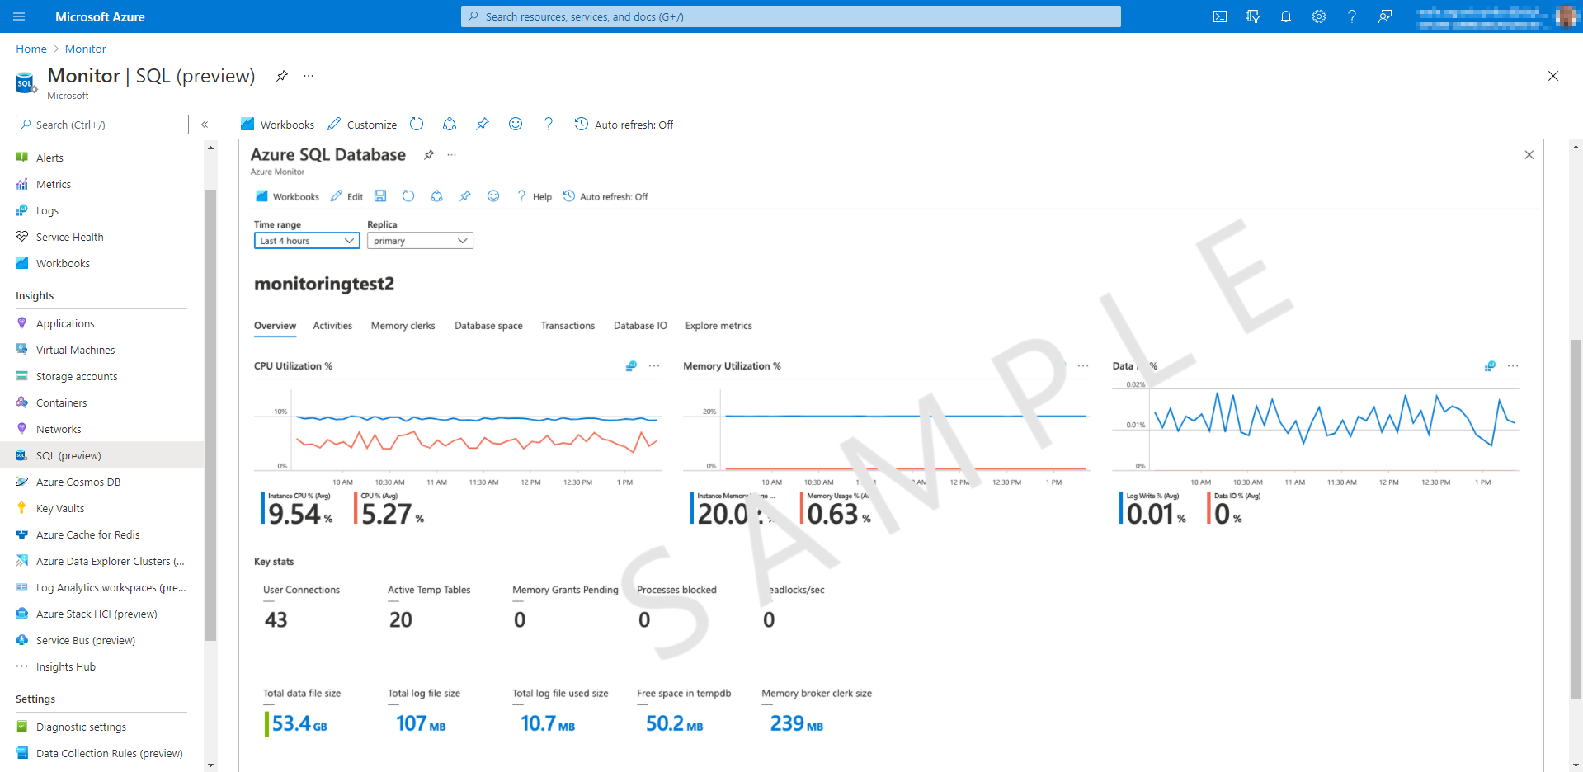Open Data IO chart in metrics explorer
Image resolution: width=1583 pixels, height=772 pixels.
[x=1490, y=366]
